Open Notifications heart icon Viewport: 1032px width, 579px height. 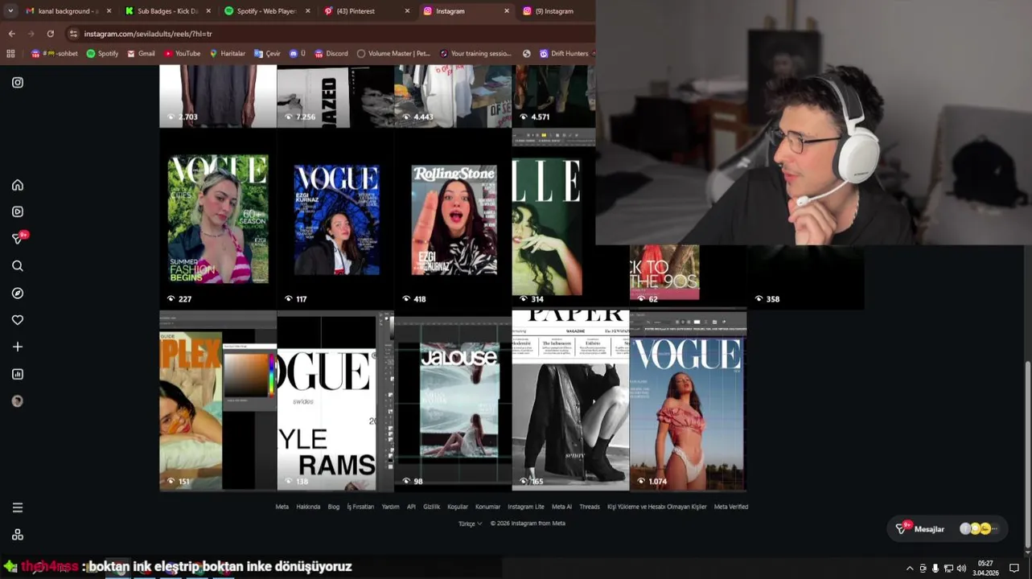[18, 320]
